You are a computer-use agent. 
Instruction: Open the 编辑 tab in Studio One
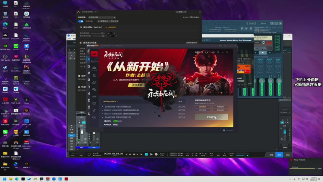pos(271,155)
